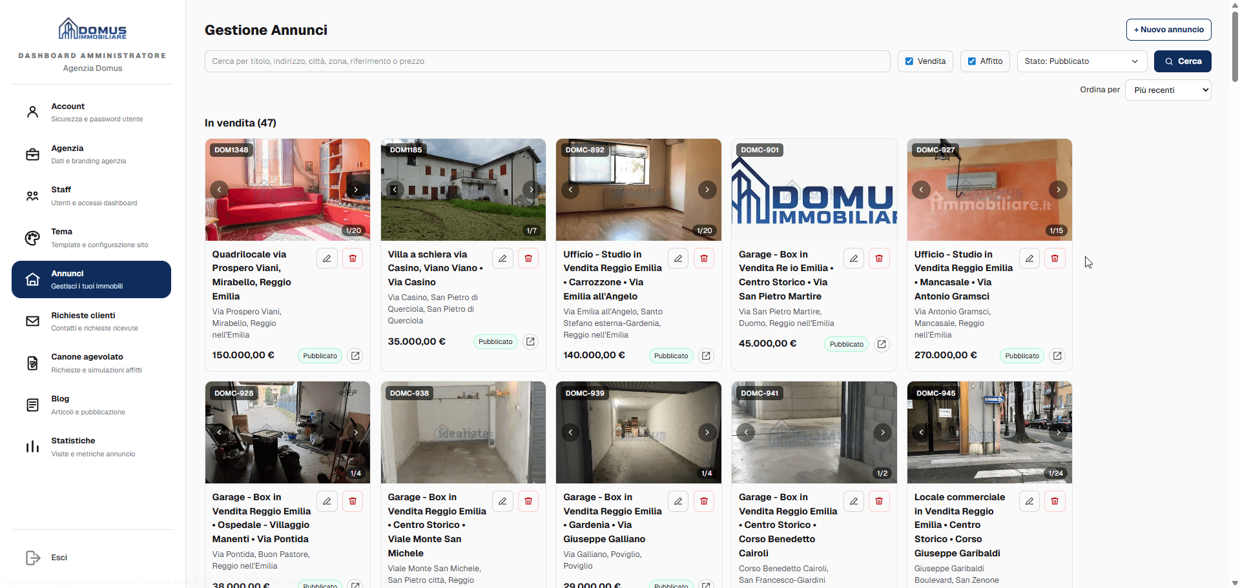Delete the Giuseppe Galliano garage listing
Viewport: 1240px width, 588px height.
point(704,501)
